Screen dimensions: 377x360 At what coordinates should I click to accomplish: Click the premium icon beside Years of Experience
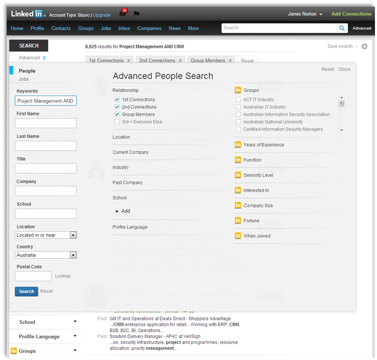[238, 145]
